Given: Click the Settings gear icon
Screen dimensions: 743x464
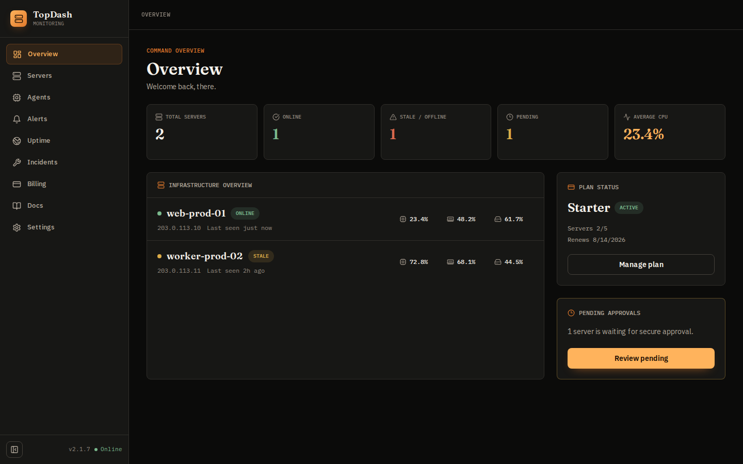Looking at the screenshot, I should coord(17,227).
